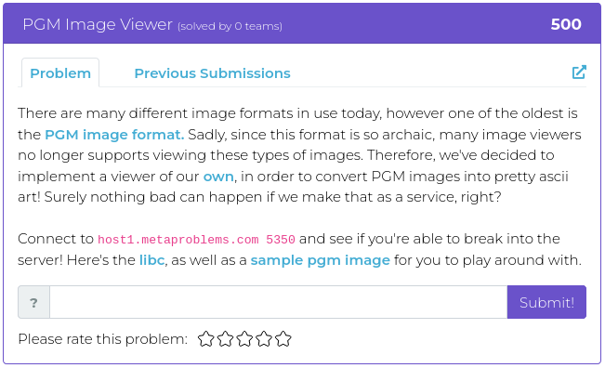This screenshot has height=368, width=605.
Task: Click the question mark hint icon
Action: coord(34,302)
